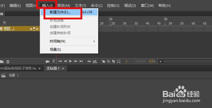212x108 pixels.
Task: Click the timeline scroll left arrow
Action: click(160, 62)
